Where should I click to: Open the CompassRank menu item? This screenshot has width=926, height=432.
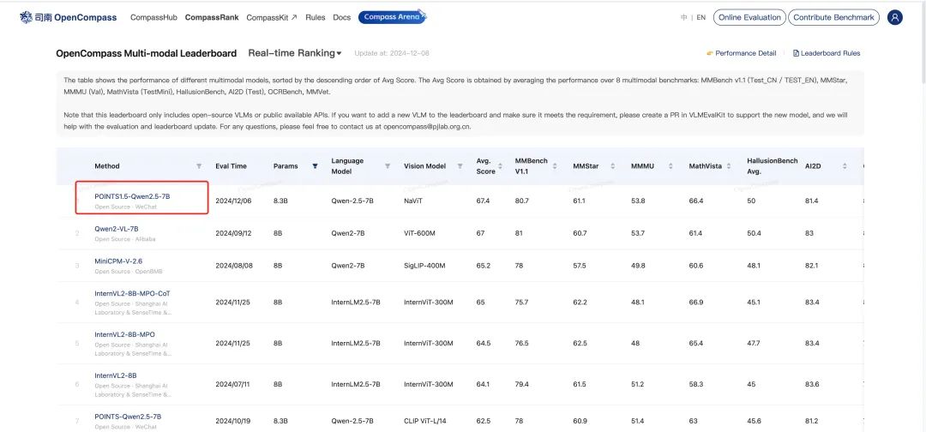coord(212,17)
